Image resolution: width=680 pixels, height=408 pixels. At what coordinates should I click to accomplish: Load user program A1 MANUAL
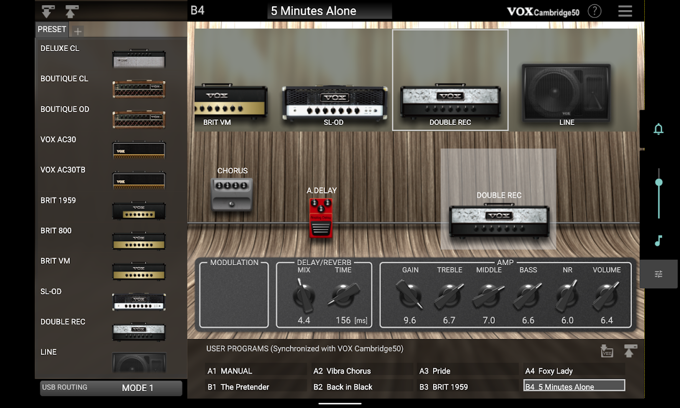257,371
